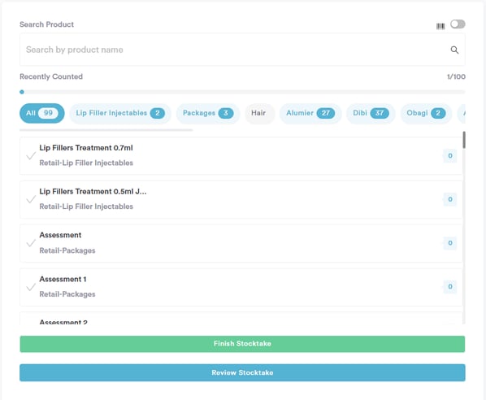Screen dimensions: 486x400
Task: Filter by Alumier brand
Action: tap(310, 113)
